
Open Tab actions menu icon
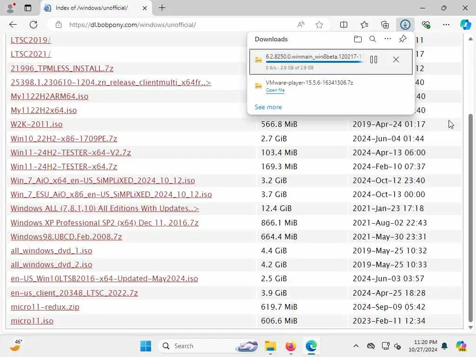pyautogui.click(x=27, y=8)
